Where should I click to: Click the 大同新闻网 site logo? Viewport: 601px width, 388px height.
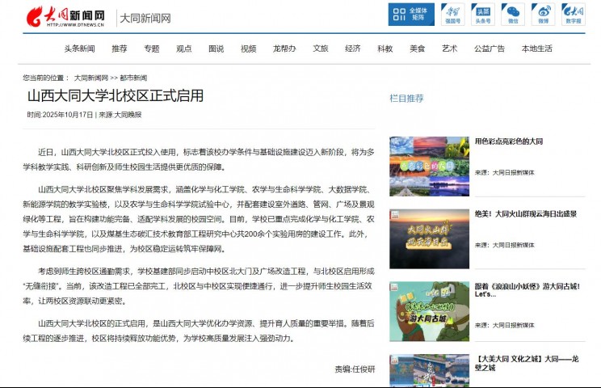click(65, 16)
